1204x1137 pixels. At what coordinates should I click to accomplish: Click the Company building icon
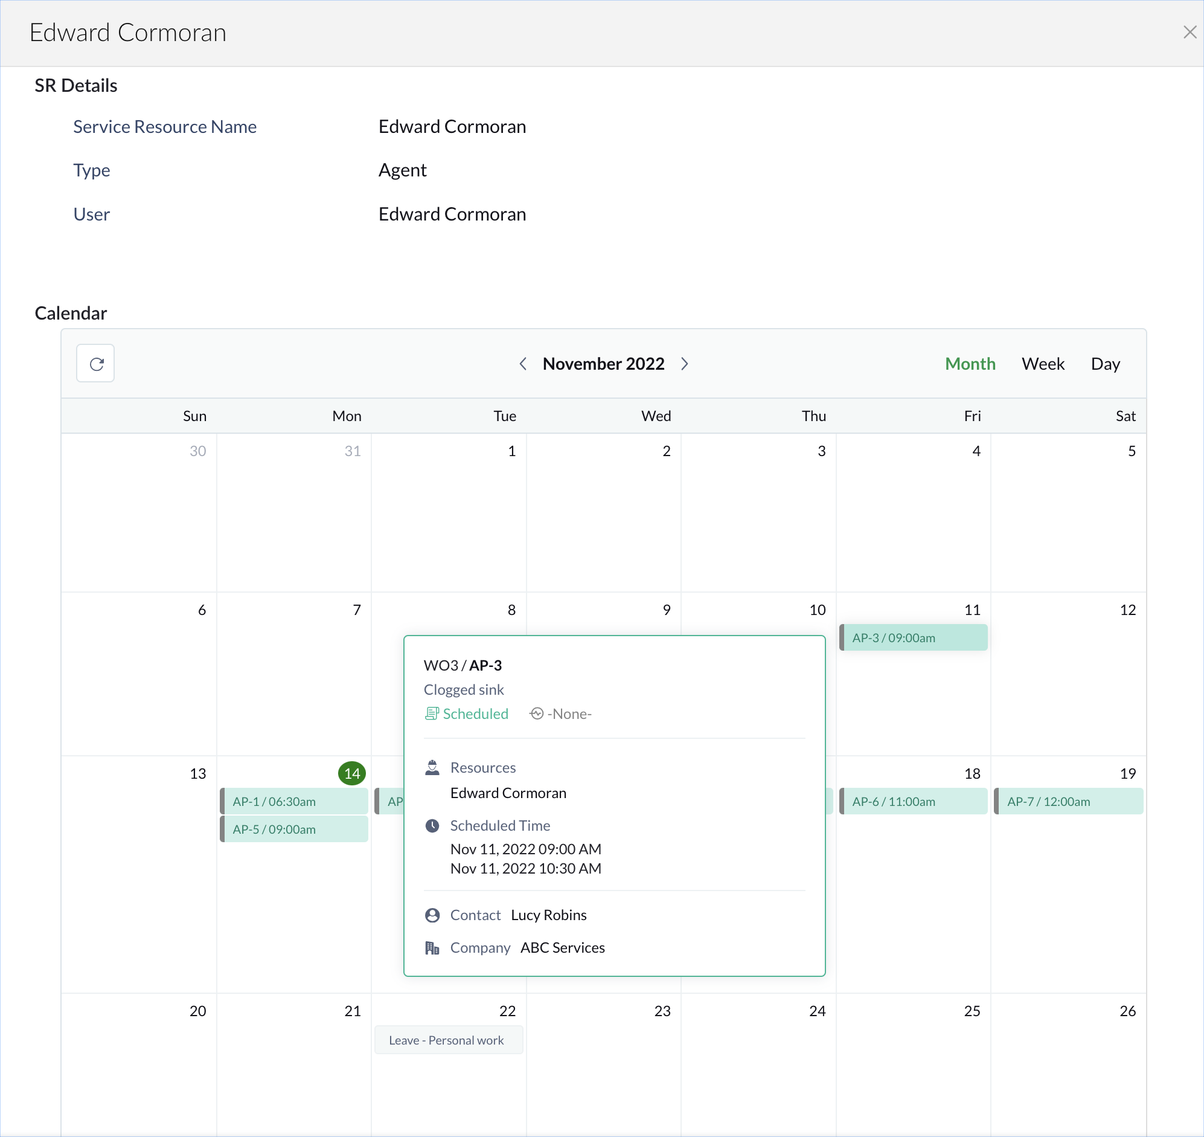point(432,948)
